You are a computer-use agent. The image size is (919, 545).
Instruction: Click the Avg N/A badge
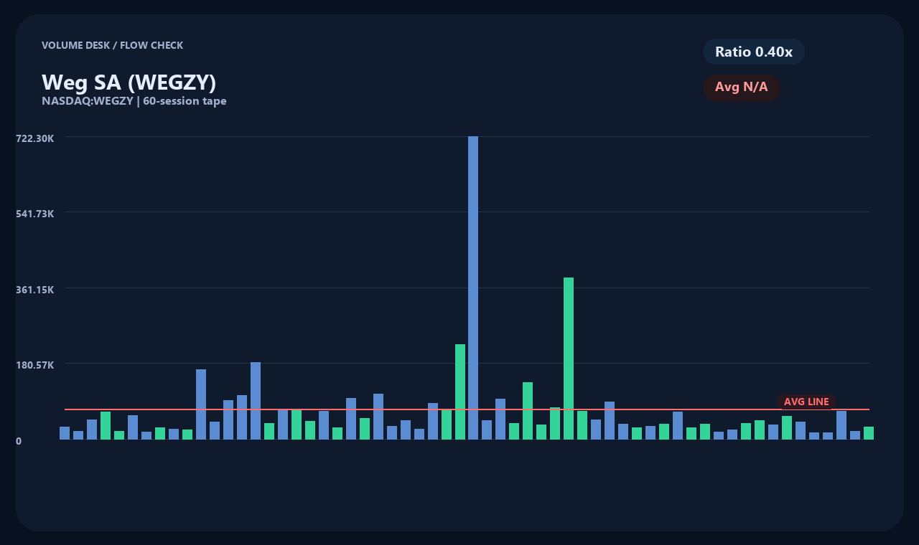[x=742, y=87]
